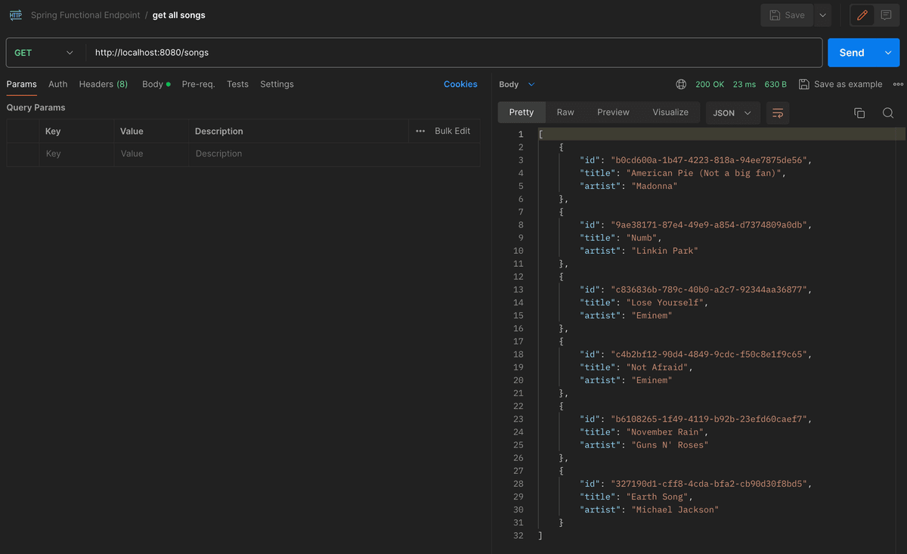Screen dimensions: 907x554
Task: Select the Visualize response tab
Action: click(670, 112)
